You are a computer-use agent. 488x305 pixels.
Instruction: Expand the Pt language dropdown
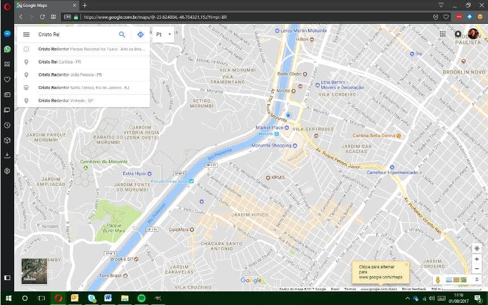point(163,35)
